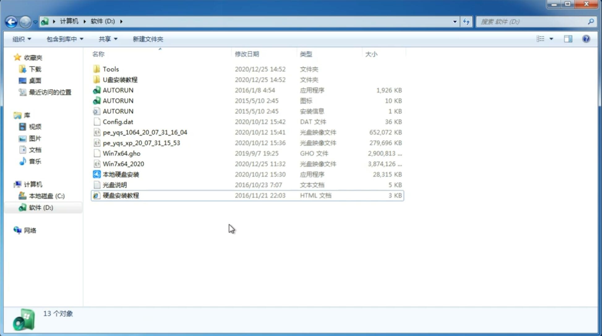The height and width of the screenshot is (336, 602).
Task: Launch 本地硬盘安装 application
Action: coord(121,174)
